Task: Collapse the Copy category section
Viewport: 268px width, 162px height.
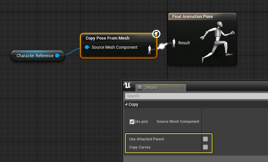Action: coord(127,105)
